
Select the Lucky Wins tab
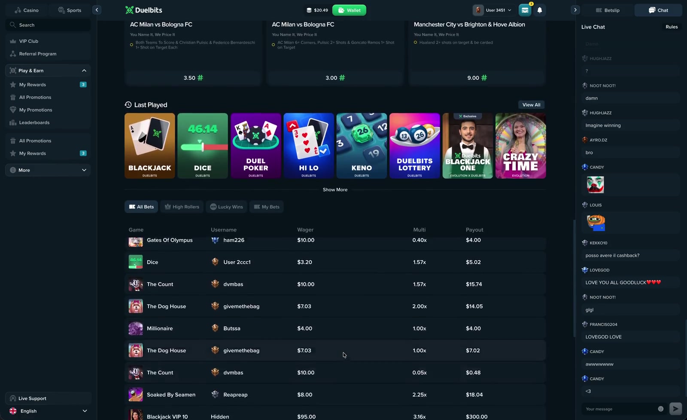(x=226, y=207)
